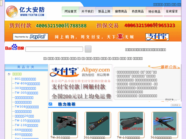
Task: Open the 在线留言 tab
Action: tap(172, 11)
